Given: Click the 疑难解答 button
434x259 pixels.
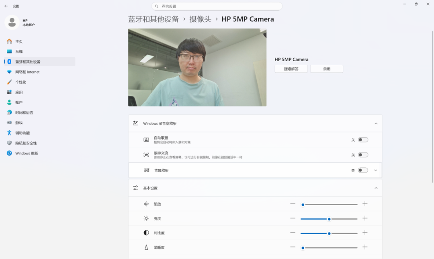Looking at the screenshot, I should [x=291, y=69].
